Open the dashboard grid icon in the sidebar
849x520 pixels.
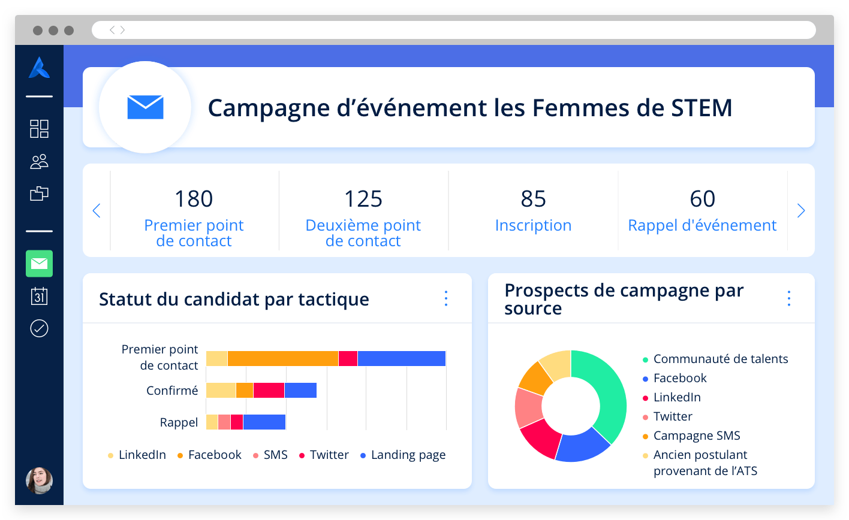pyautogui.click(x=39, y=129)
